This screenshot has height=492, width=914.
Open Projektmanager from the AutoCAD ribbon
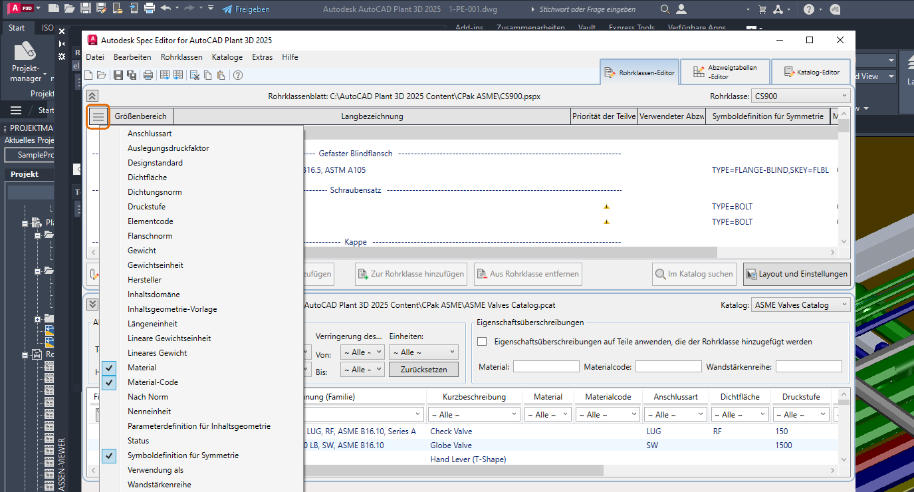point(26,62)
